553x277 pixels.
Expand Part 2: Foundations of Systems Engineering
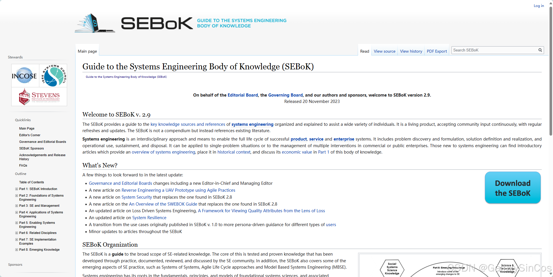coord(16,196)
